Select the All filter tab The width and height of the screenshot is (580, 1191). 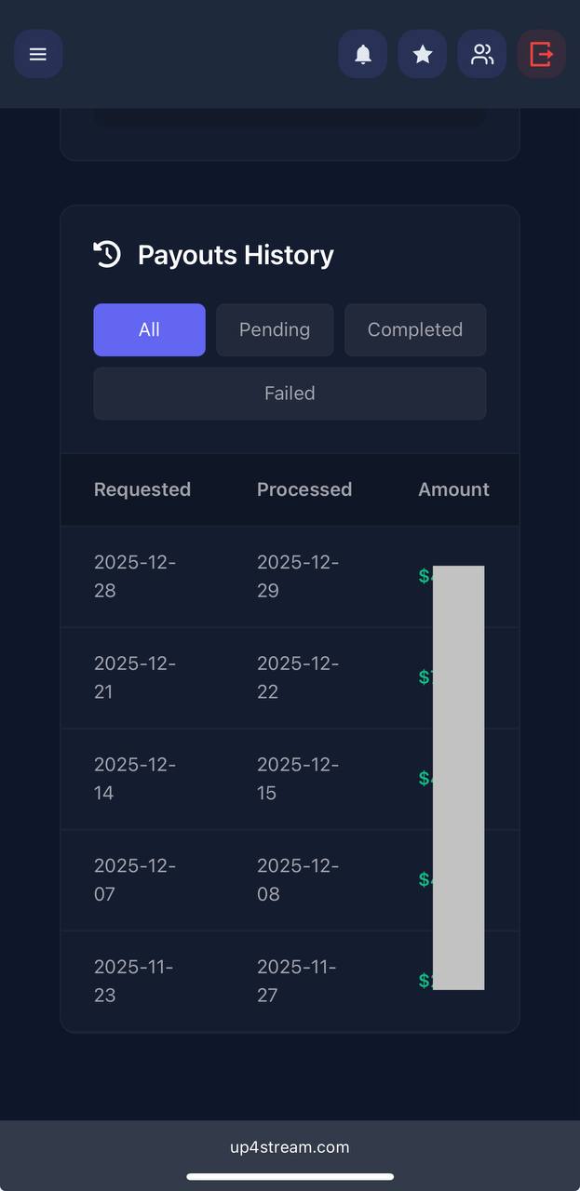coord(149,329)
